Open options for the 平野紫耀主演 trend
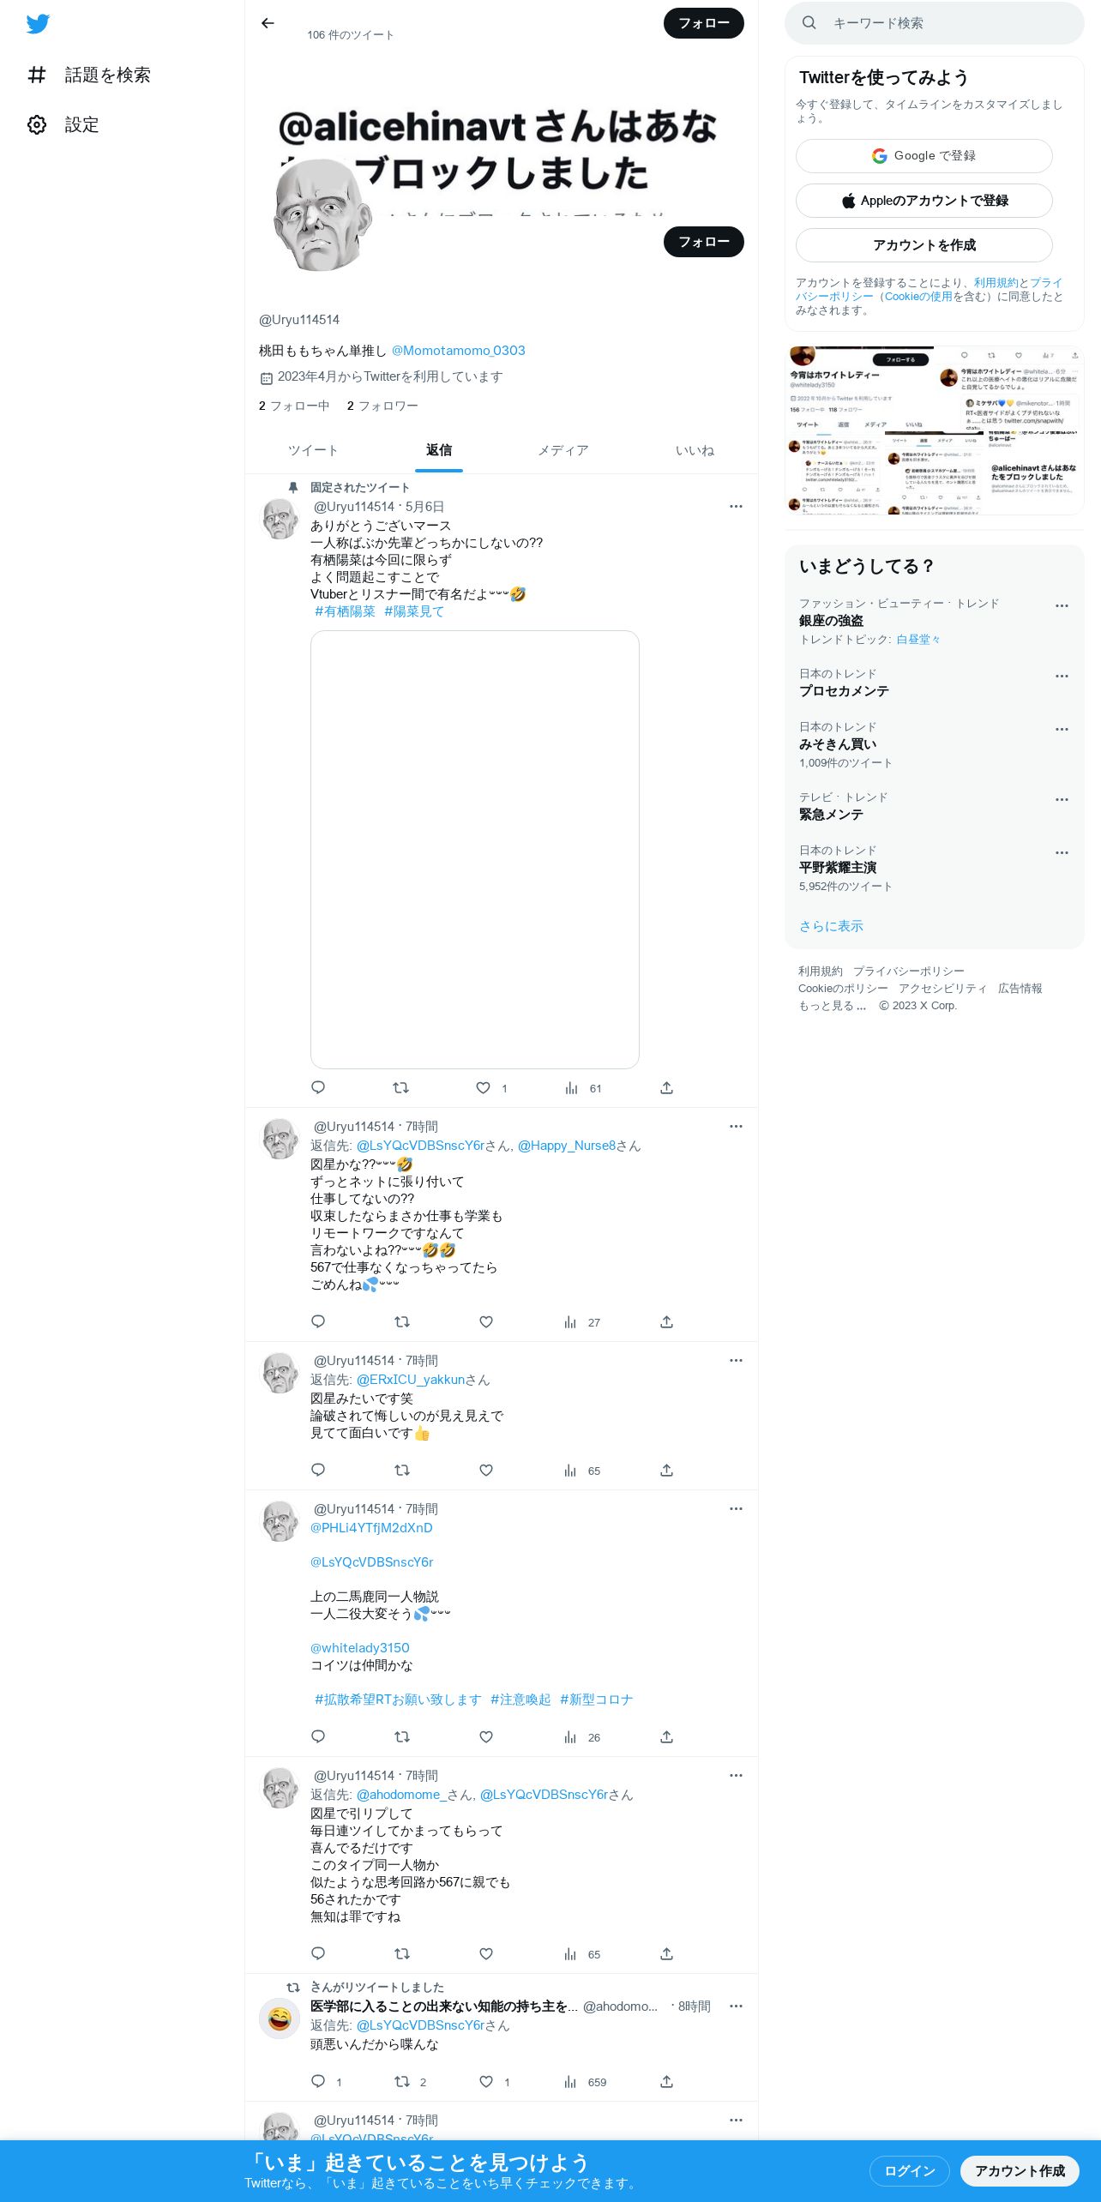The height and width of the screenshot is (2202, 1101). click(1062, 852)
